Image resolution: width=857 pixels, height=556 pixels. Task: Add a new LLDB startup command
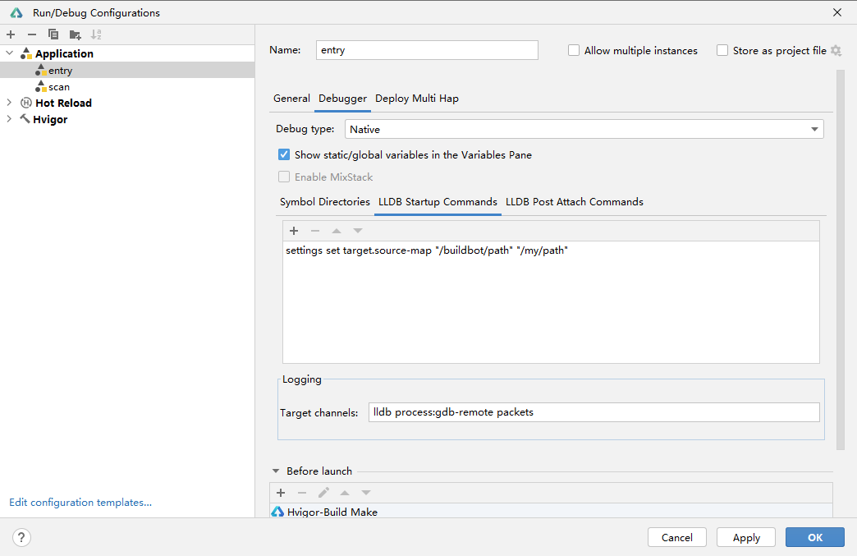[x=294, y=231]
